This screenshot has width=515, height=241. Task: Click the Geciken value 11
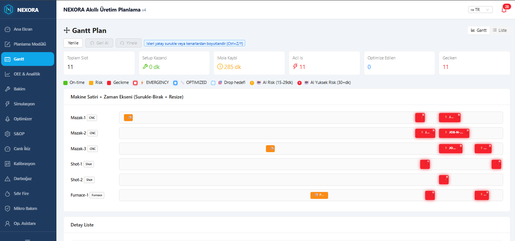pos(446,67)
